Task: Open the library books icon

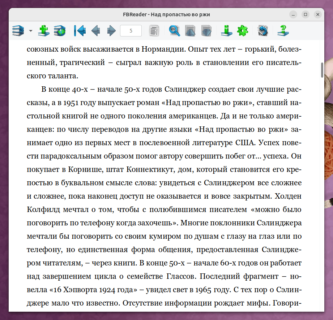Action: (18, 31)
